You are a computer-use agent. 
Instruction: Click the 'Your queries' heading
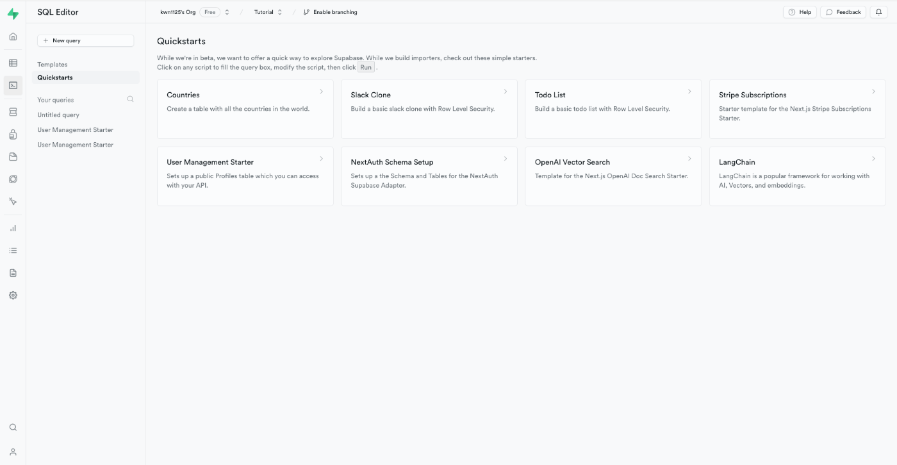tap(56, 100)
